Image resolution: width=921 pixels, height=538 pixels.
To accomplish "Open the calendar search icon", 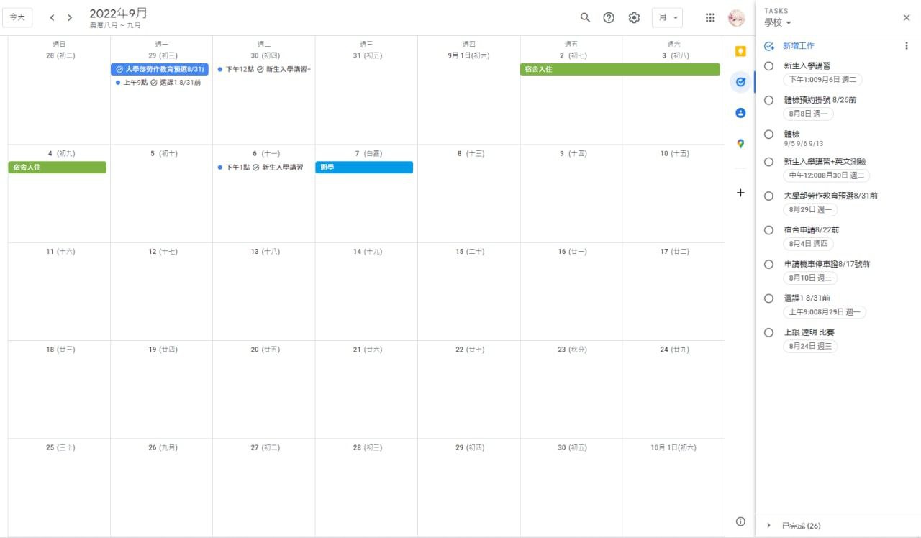I will pos(585,17).
